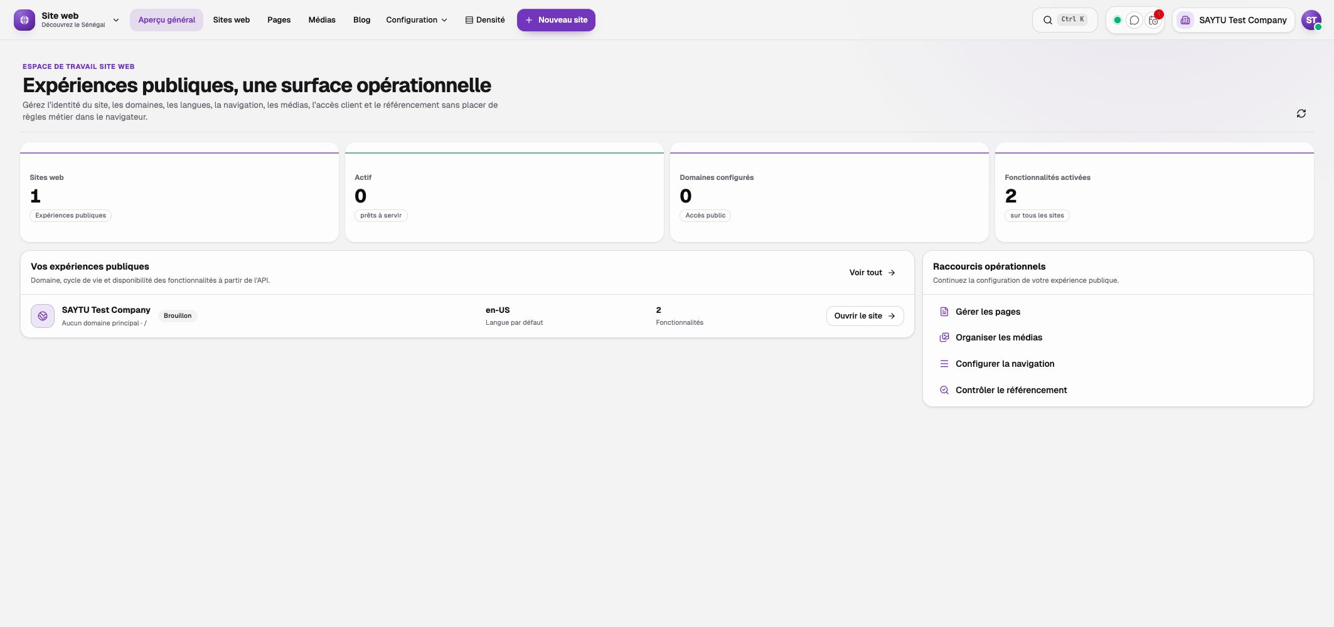Screen dimensions: 1334x627
Task: Click the prêts à servir badge
Action: click(381, 216)
